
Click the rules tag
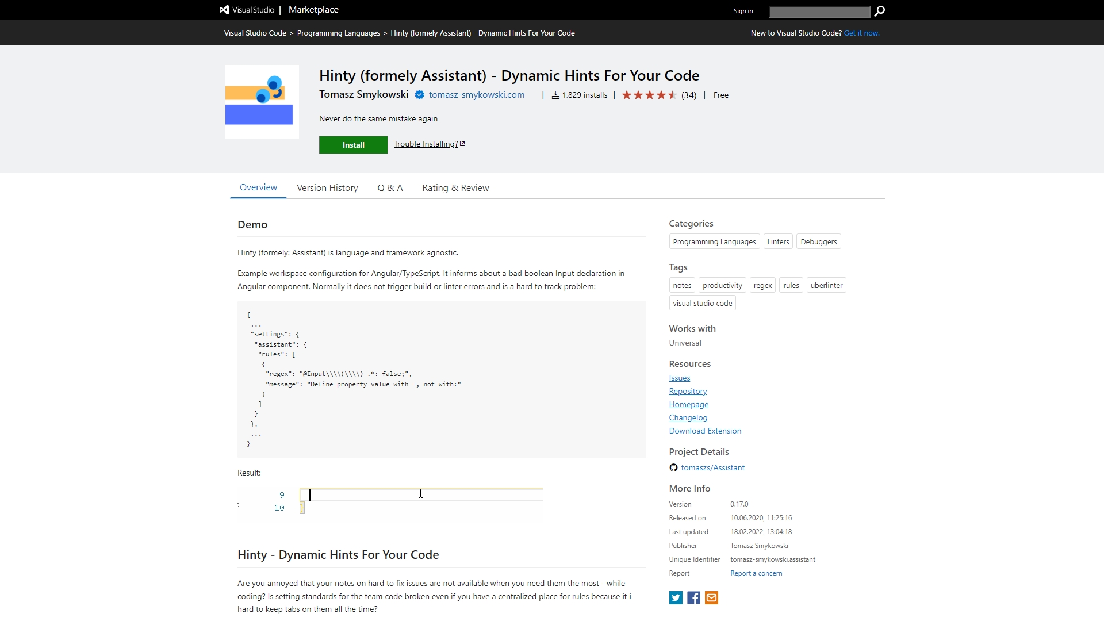click(791, 286)
